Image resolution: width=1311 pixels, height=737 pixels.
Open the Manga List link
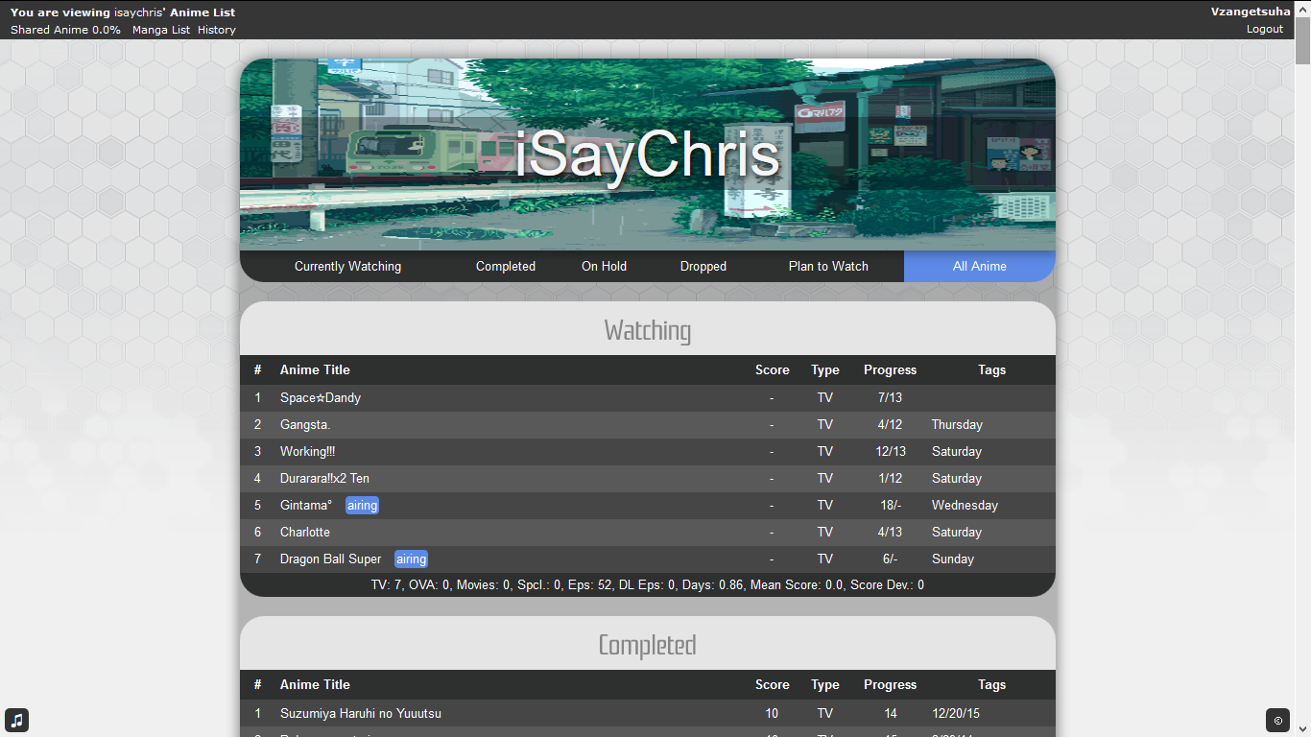click(161, 30)
